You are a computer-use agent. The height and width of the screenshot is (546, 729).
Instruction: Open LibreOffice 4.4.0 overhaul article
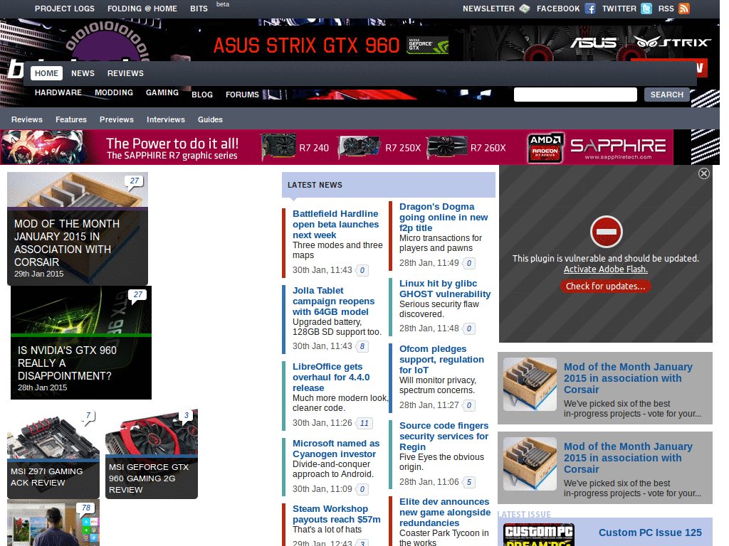[331, 377]
